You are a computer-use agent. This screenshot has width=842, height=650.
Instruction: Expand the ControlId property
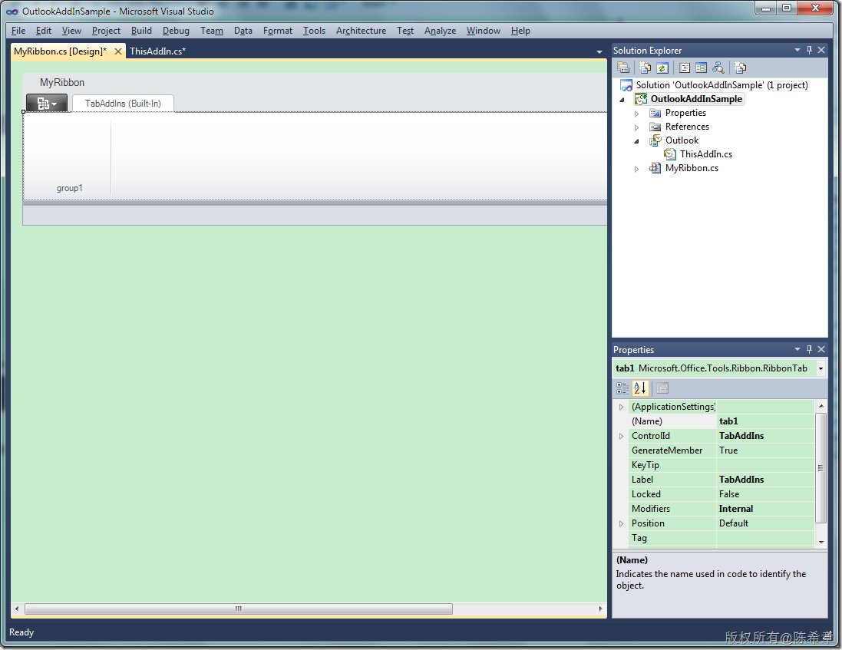[x=621, y=436]
